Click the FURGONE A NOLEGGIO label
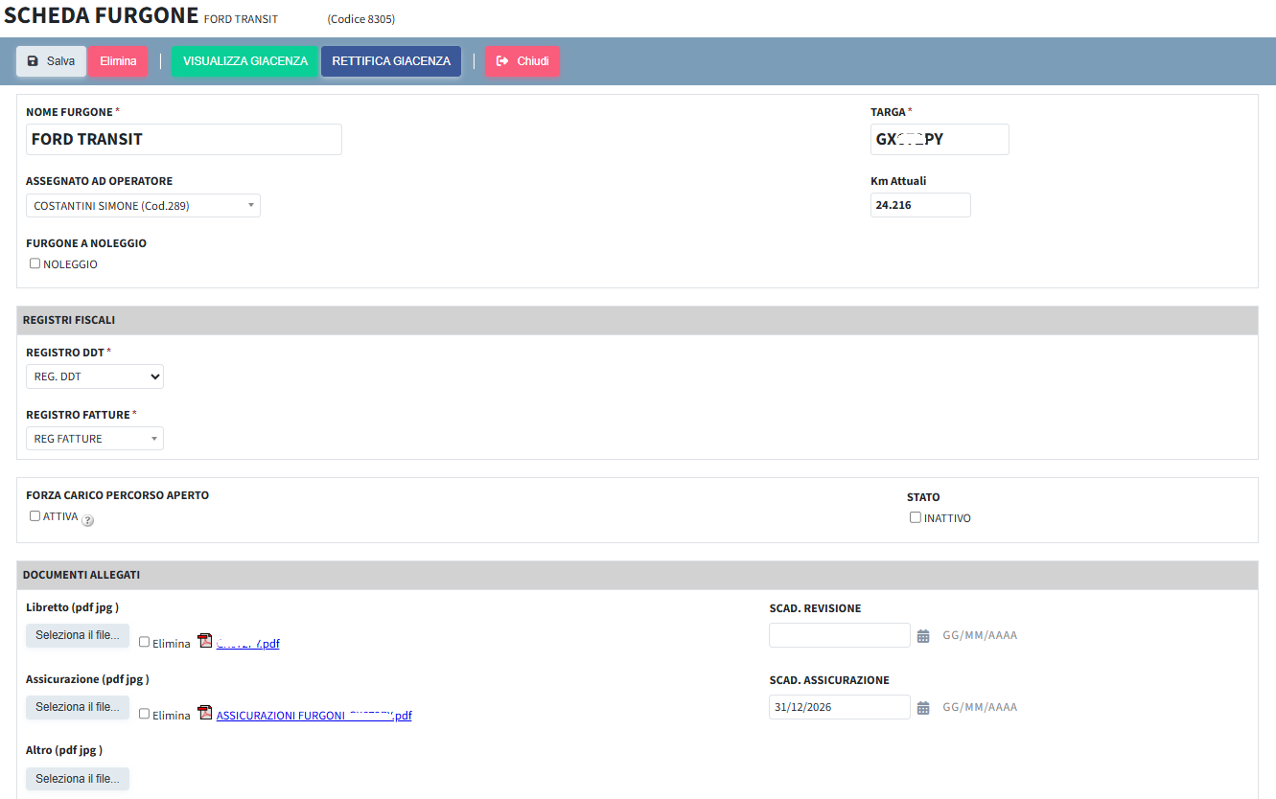 86,243
